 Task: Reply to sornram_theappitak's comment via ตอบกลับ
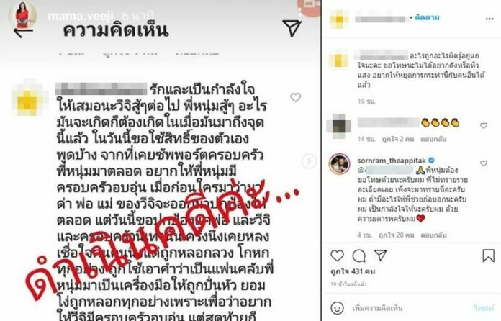pos(433,235)
